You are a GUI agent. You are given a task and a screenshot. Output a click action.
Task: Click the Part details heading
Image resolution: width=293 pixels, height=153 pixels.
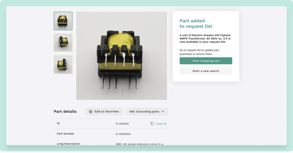pos(65,111)
